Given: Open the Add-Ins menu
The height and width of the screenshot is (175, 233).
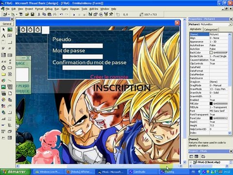Looking at the screenshot, I should 94,9.
